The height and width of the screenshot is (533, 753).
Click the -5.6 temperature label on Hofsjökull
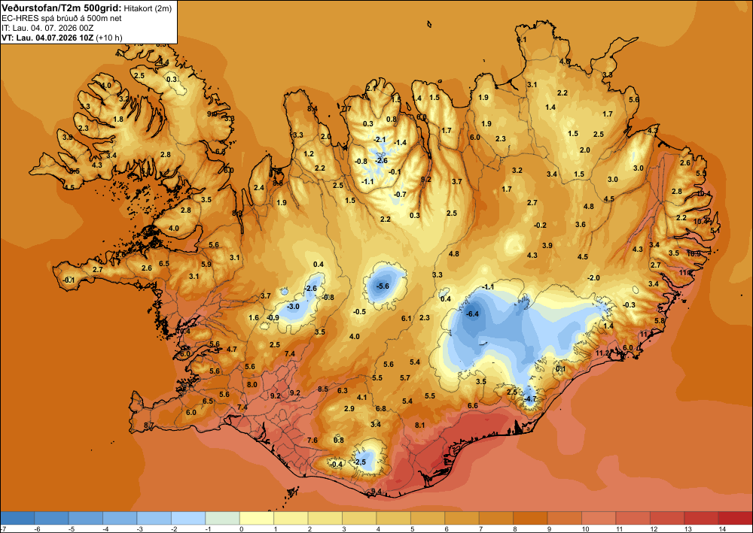click(383, 286)
